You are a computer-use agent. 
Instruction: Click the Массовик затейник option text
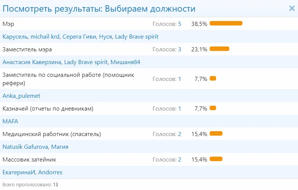pyautogui.click(x=29, y=160)
